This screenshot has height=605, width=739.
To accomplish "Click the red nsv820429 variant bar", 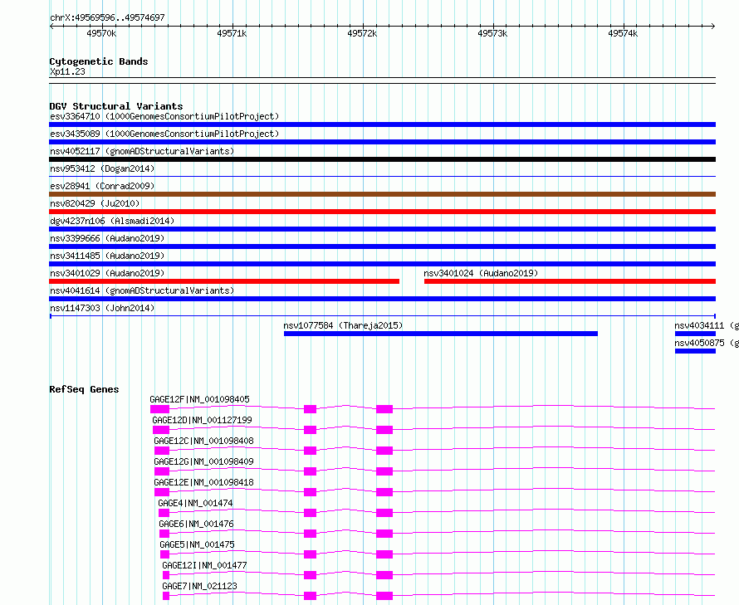I will (x=382, y=212).
